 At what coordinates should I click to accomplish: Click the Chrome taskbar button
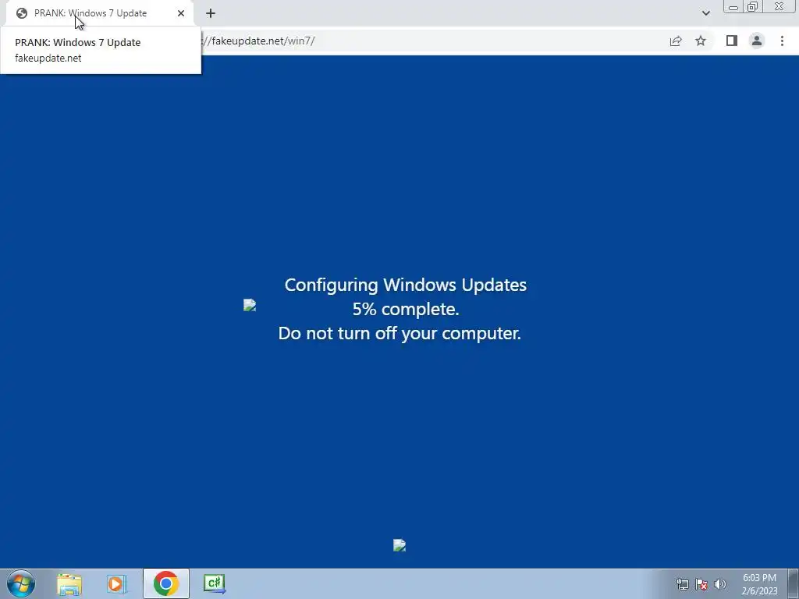tap(166, 583)
